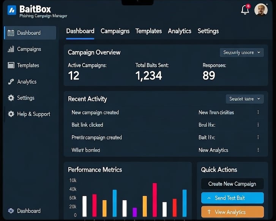Click the tallest pink bar in chart
The image size is (276, 221).
coord(155,200)
